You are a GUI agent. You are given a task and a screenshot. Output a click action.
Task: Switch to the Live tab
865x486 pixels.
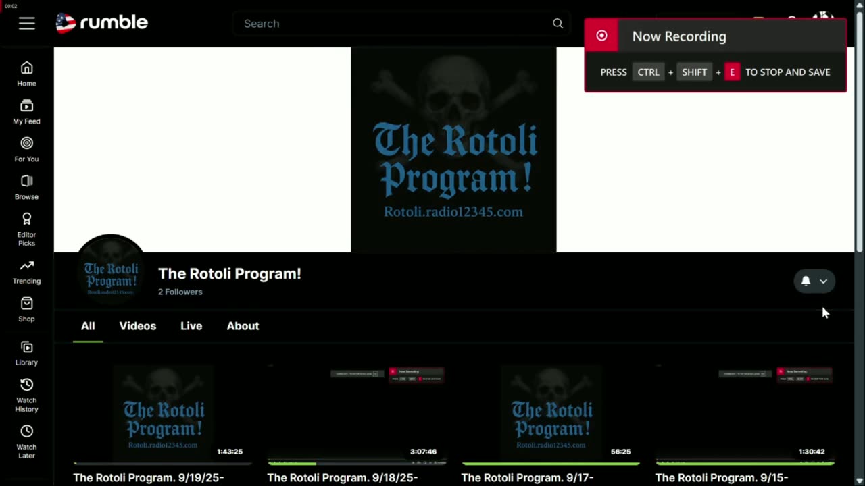tap(191, 326)
